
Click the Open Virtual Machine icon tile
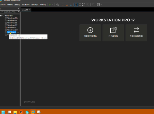click(x=113, y=30)
